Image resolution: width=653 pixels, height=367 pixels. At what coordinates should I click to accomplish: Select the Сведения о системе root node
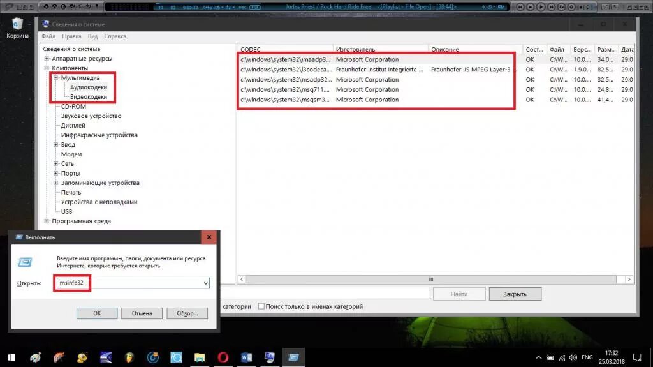(71, 49)
